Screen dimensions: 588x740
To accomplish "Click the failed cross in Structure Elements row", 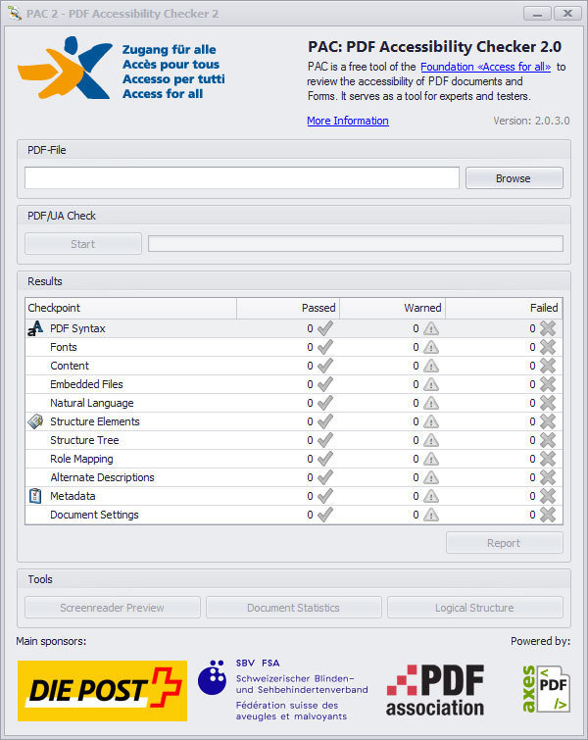I will (x=548, y=421).
